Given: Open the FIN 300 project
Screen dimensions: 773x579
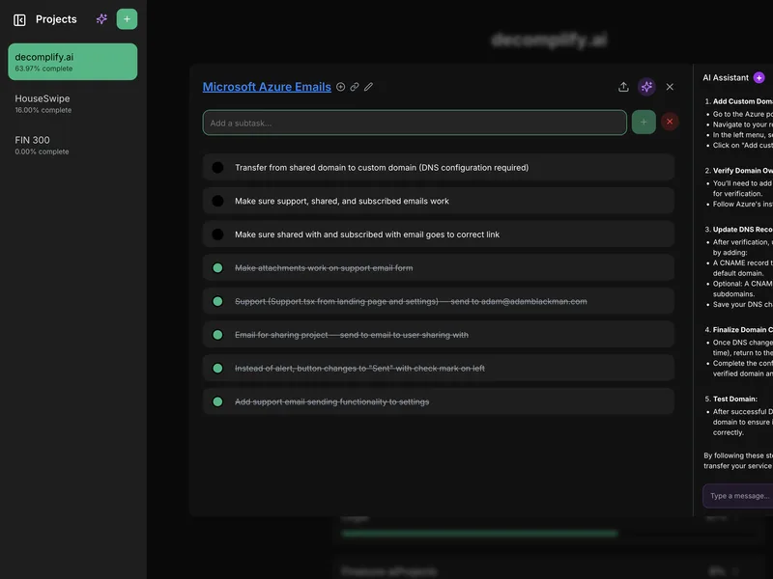Looking at the screenshot, I should pyautogui.click(x=72, y=146).
